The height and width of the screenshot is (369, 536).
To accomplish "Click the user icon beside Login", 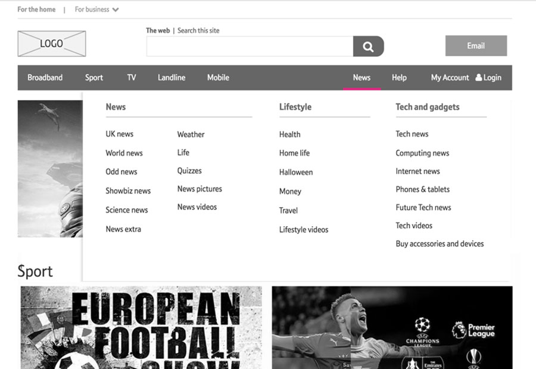I will click(x=479, y=77).
